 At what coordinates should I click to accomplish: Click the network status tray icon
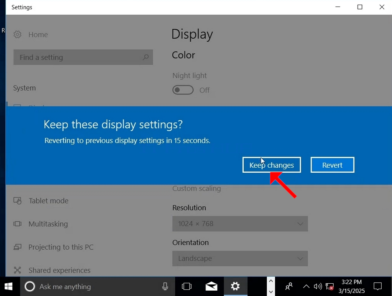pyautogui.click(x=329, y=286)
